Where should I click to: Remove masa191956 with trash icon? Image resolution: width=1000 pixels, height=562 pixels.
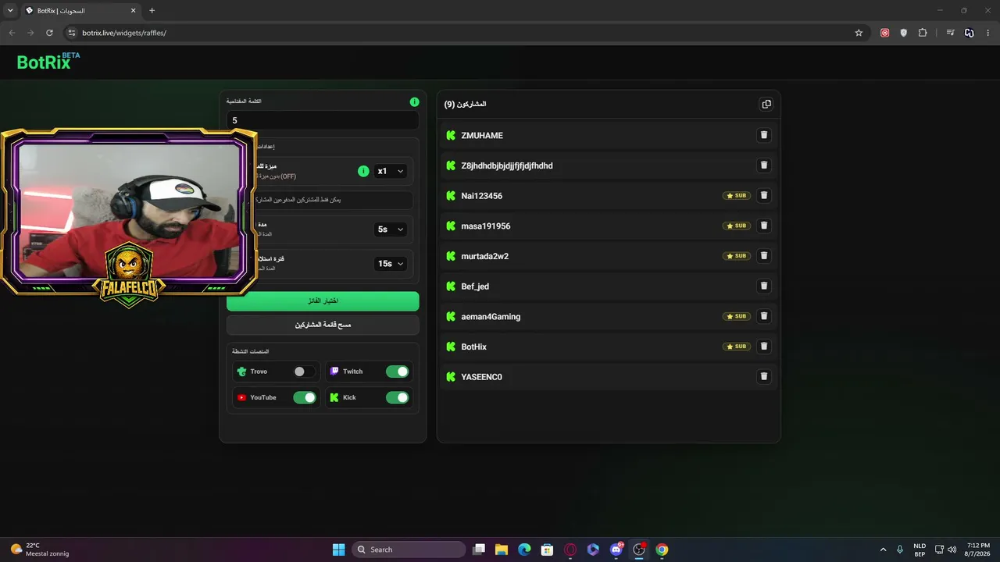pyautogui.click(x=764, y=226)
